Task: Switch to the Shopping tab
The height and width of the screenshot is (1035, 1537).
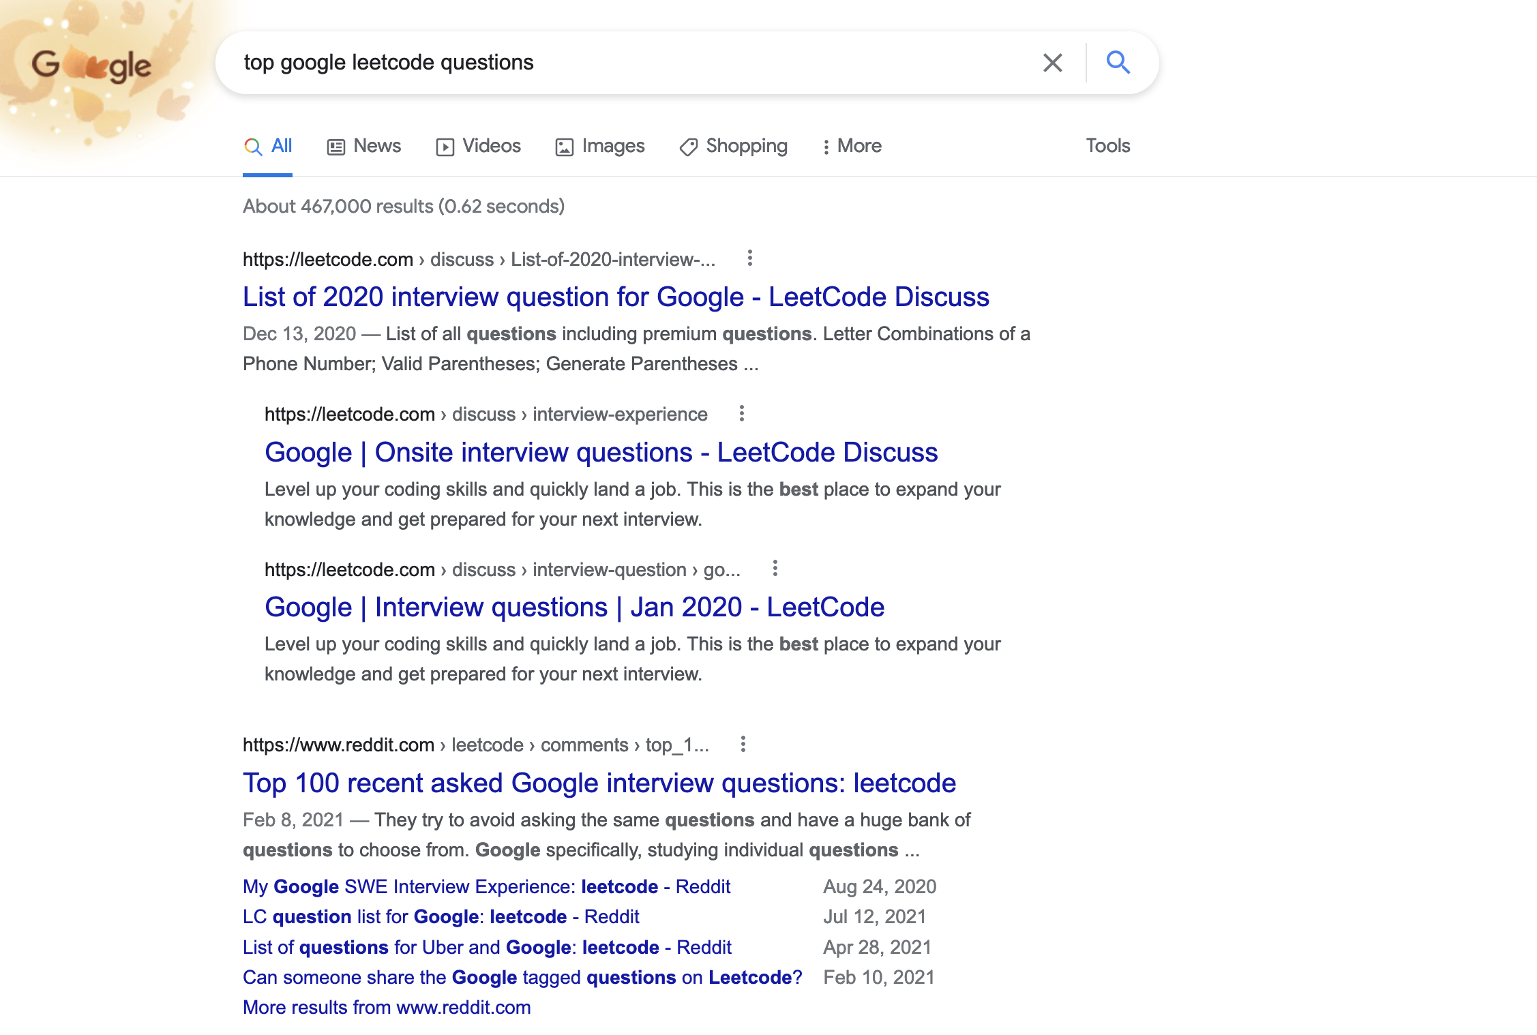Action: click(734, 146)
